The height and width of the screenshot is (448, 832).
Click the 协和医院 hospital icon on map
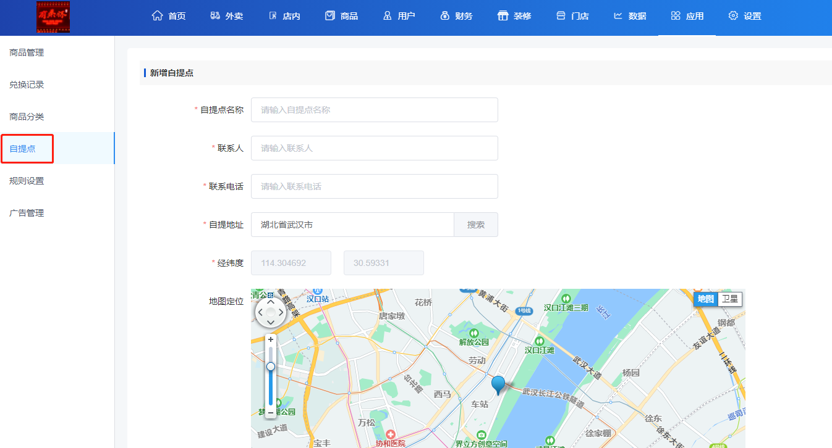click(390, 434)
